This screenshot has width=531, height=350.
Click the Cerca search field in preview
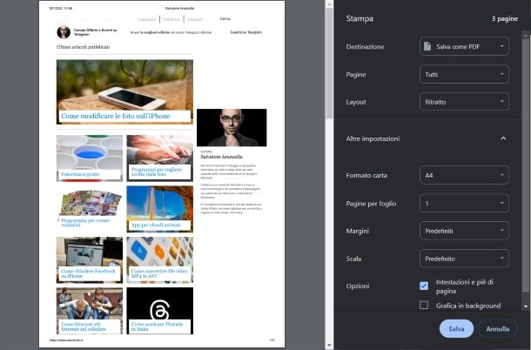226,18
